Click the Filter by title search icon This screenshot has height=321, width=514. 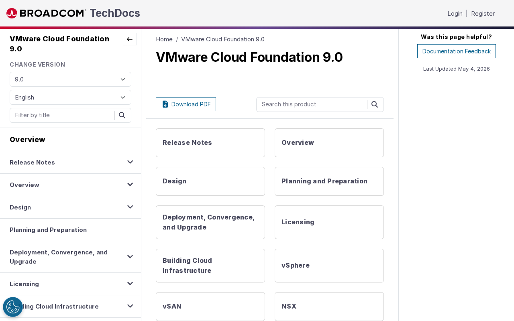coord(122,115)
